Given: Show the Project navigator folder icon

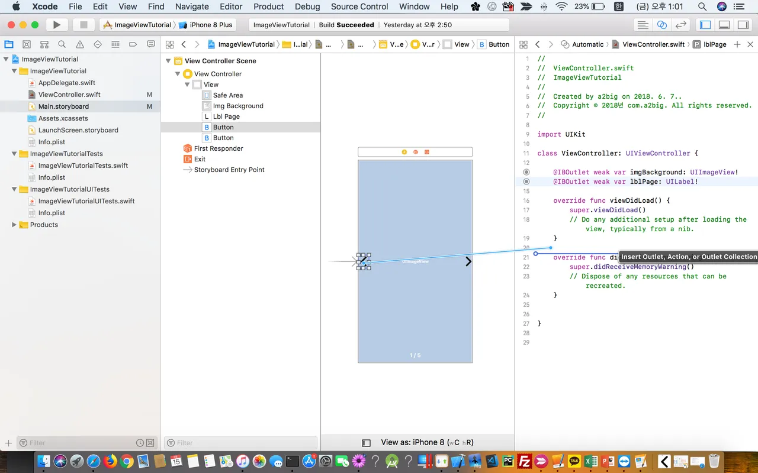Looking at the screenshot, I should [x=9, y=44].
